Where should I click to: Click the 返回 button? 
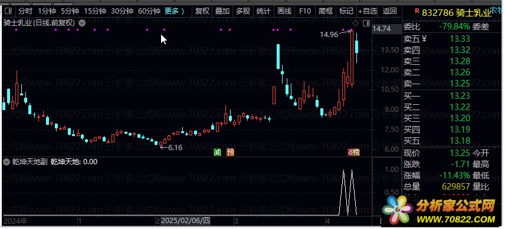coord(389,11)
